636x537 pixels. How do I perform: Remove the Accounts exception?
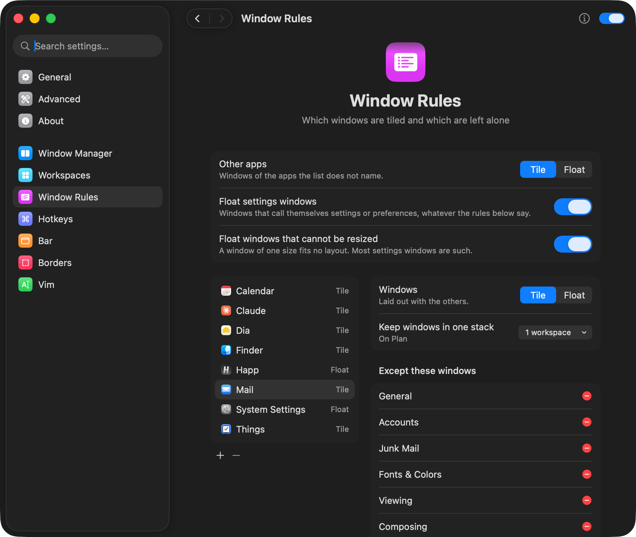click(x=587, y=422)
